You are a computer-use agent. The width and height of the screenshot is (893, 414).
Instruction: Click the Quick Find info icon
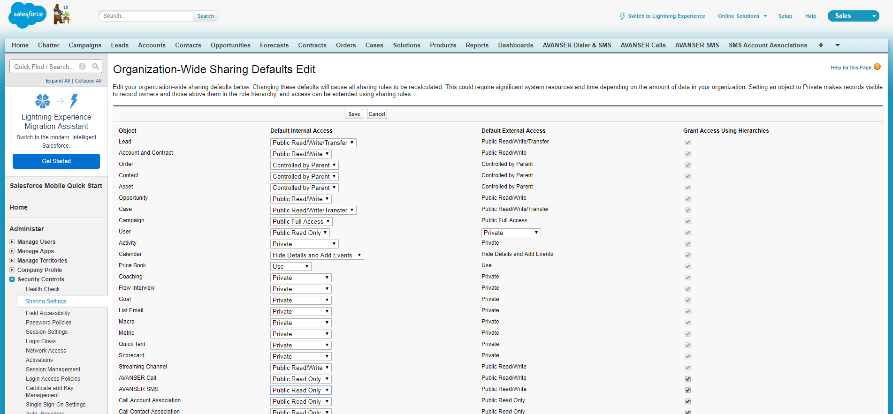coord(82,67)
